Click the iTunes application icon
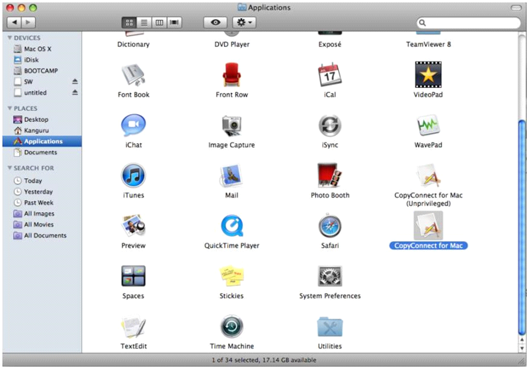Viewport: 529px width, 369px height. [133, 175]
